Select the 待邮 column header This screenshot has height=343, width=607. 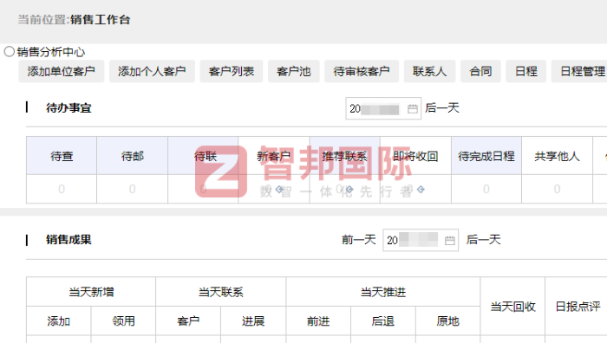(x=133, y=156)
